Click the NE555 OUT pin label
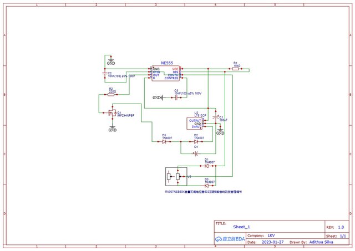The width and height of the screenshot is (355, 251). (156, 75)
